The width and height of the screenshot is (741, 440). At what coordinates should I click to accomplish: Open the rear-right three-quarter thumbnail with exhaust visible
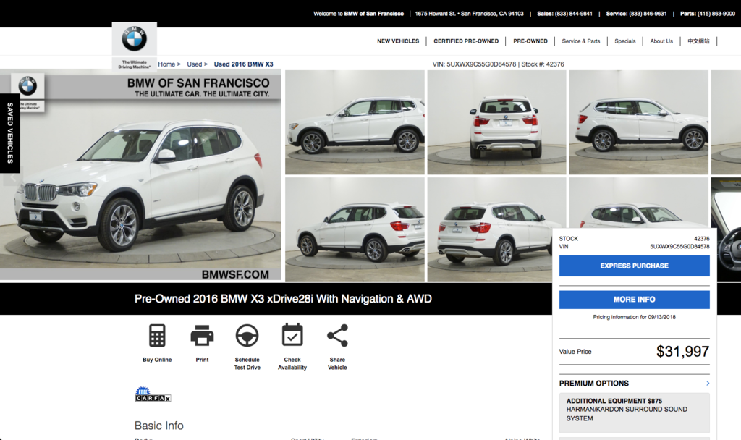(x=355, y=229)
